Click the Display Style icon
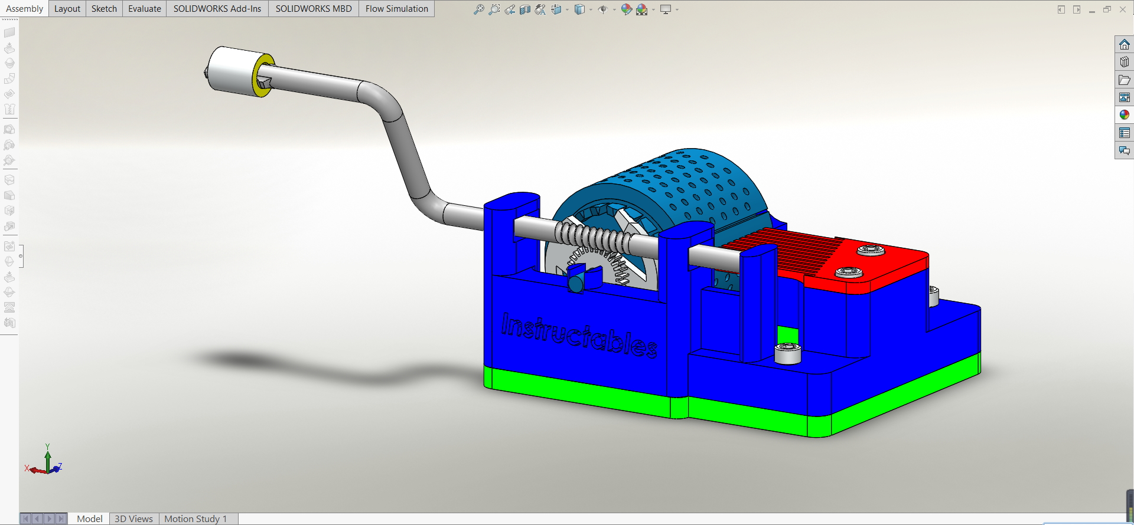 tap(579, 9)
